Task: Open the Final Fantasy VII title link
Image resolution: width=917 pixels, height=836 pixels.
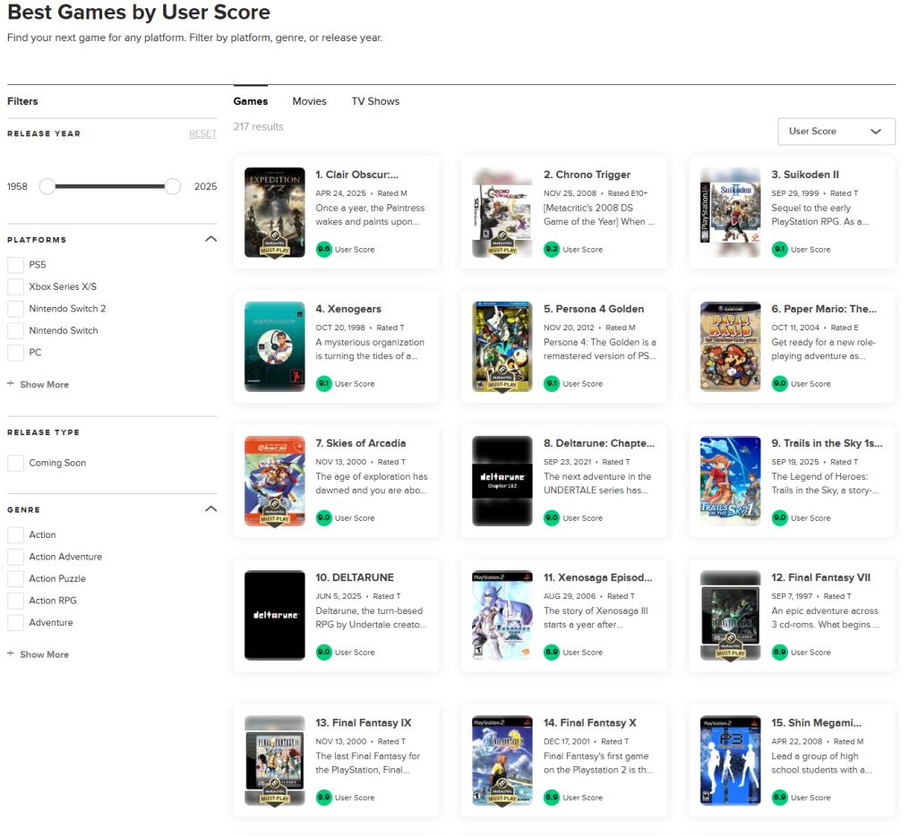Action: 821,577
